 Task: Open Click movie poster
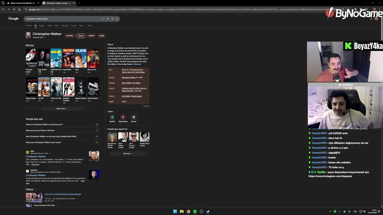coord(81,58)
